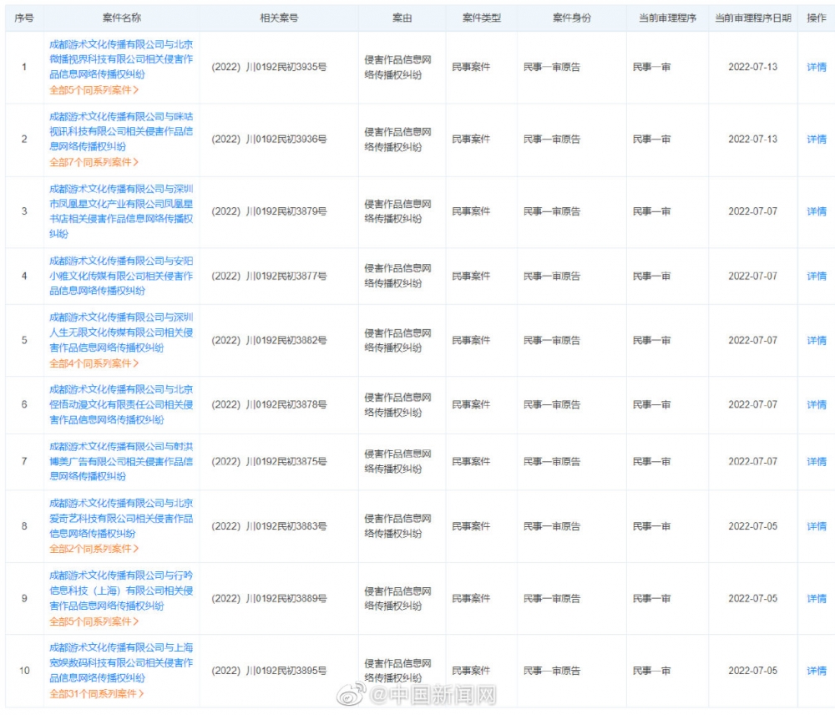Viewport: 835px width, 715px height.
Task: View 详情 for case 川0192民初3883号
Action: tap(816, 526)
